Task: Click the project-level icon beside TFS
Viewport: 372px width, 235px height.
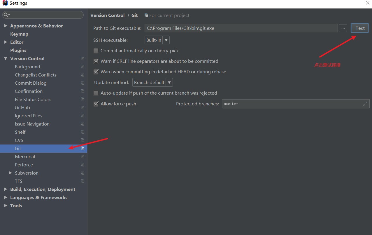Action: coord(83,181)
